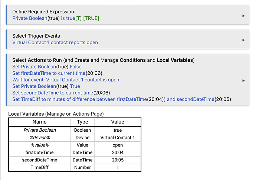Click the Type column header in variables table
The height and width of the screenshot is (180, 256).
tap(82, 122)
